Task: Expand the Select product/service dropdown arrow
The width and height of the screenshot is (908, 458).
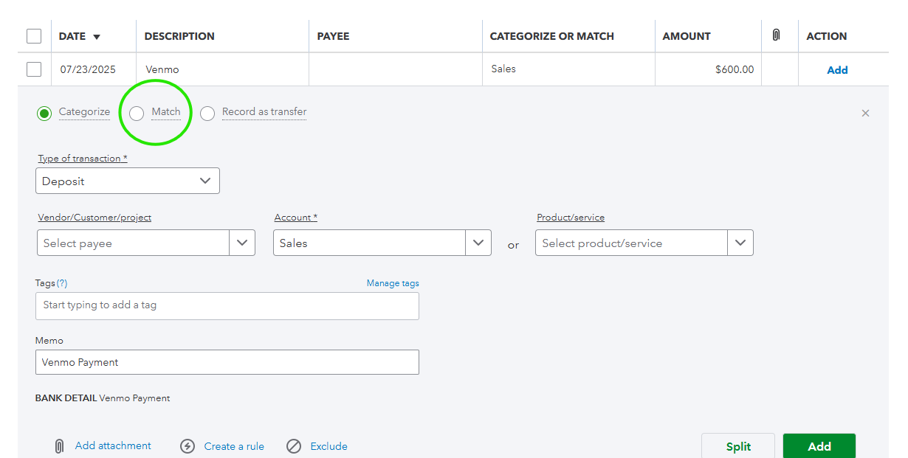Action: click(x=740, y=243)
